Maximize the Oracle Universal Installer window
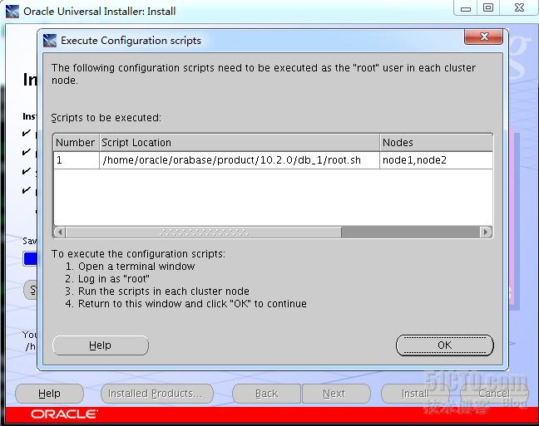 [488, 8]
